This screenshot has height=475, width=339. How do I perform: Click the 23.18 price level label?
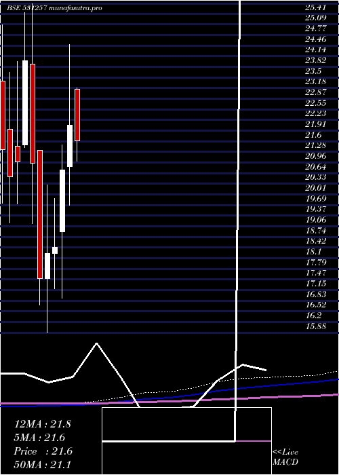(x=315, y=81)
